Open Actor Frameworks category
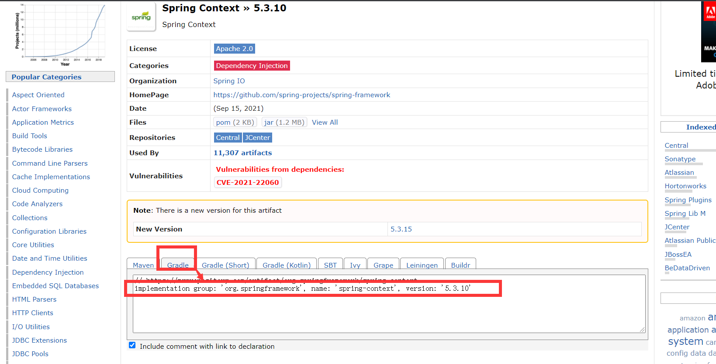This screenshot has width=716, height=364. pos(42,109)
